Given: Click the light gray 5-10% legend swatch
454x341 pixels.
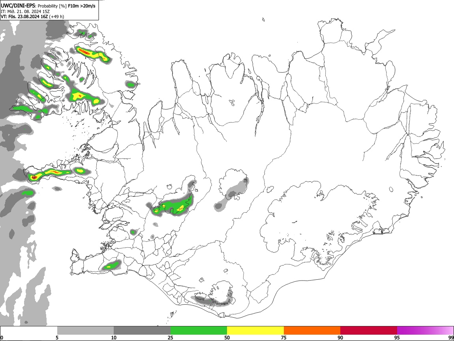Looking at the screenshot, I should coord(85,331).
